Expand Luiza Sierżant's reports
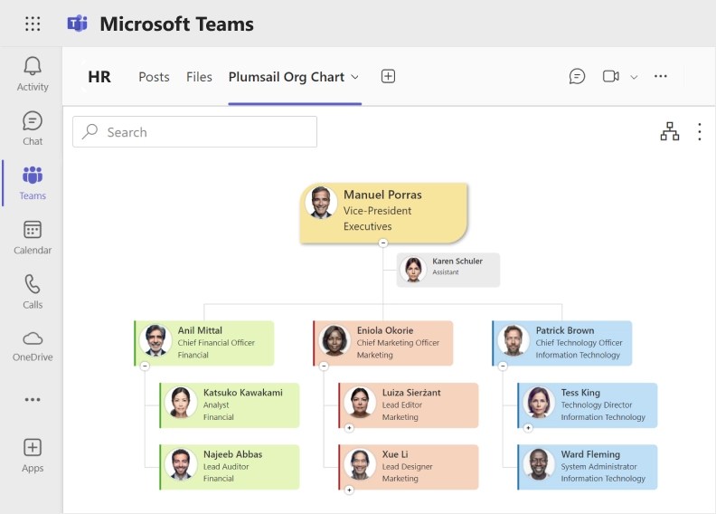This screenshot has height=514, width=716. pyautogui.click(x=349, y=428)
